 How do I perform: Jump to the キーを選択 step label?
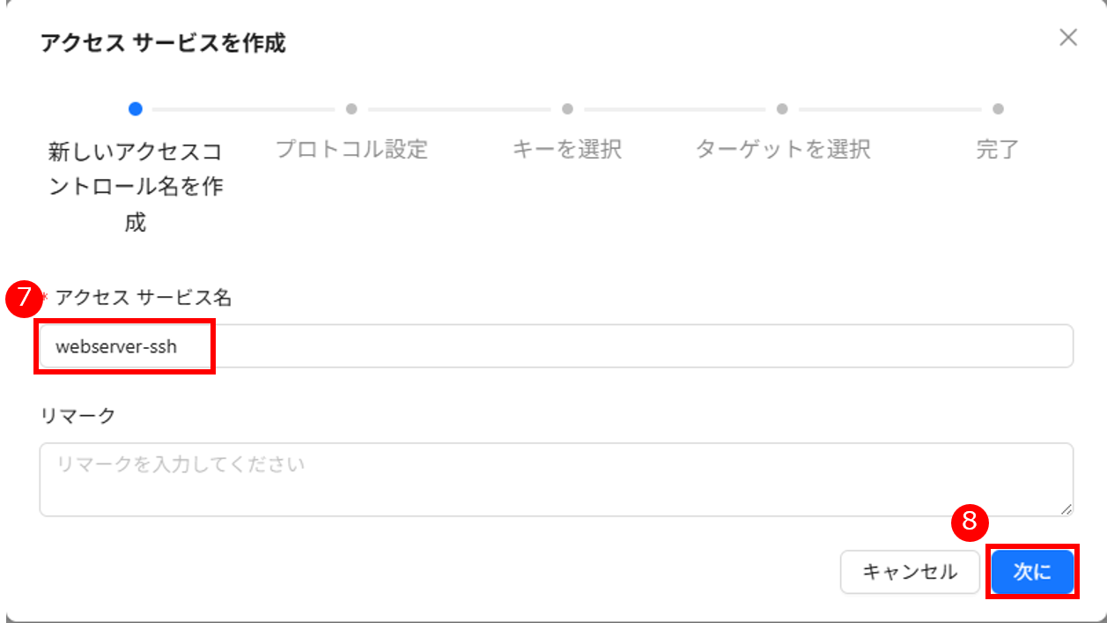point(567,150)
